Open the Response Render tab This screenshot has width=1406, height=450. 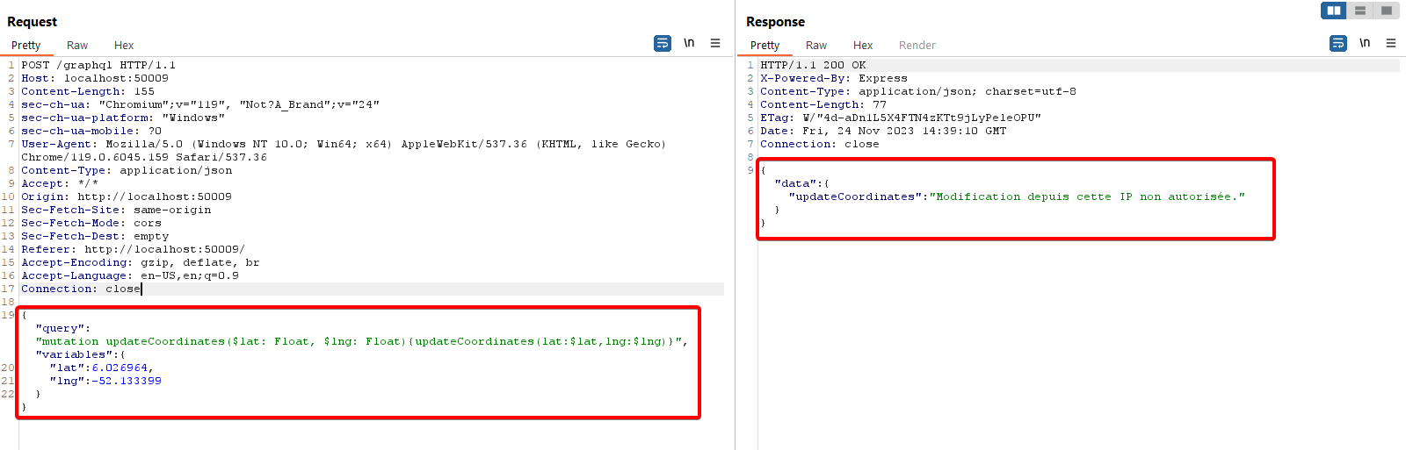(917, 46)
